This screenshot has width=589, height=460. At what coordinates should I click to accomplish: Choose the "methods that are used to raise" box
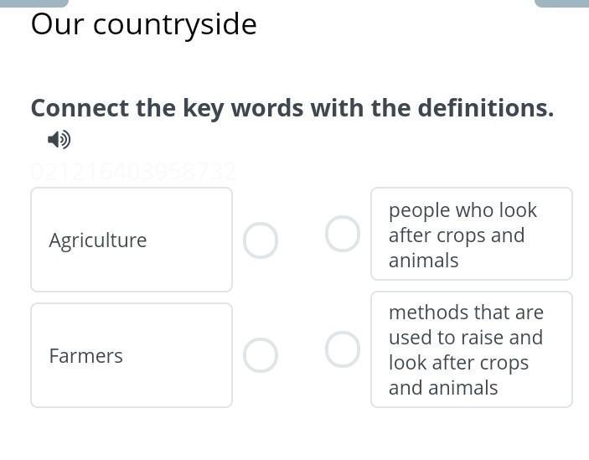[x=472, y=349]
